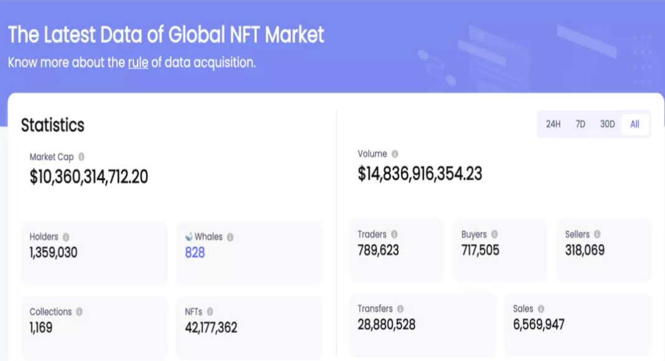Screen dimensions: 665x361
Task: Click the info icon beside Market Cap
Action: pos(82,157)
